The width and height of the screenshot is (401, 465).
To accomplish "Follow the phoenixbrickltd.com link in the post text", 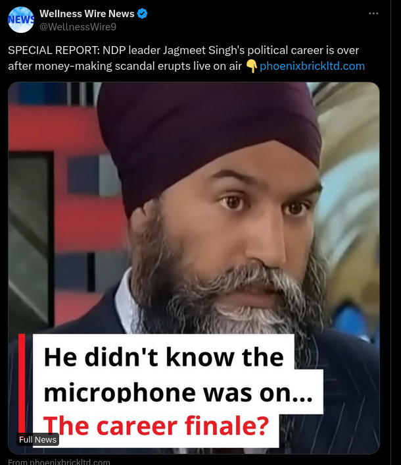I will pos(312,66).
